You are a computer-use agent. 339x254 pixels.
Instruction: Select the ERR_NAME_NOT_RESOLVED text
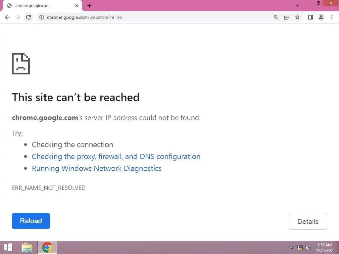[x=49, y=188]
